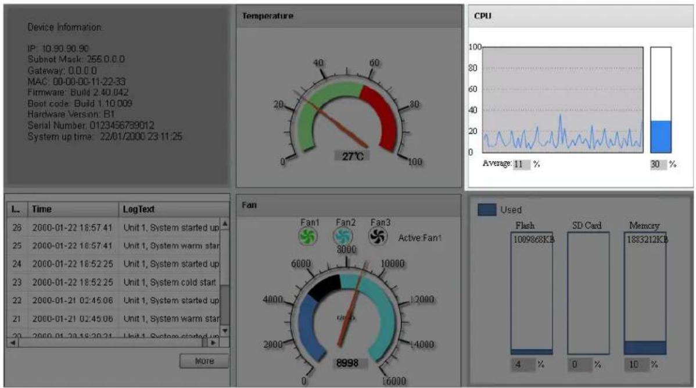Click the IP address 10.90.90.90 line
Viewport: 696px width, 388px height.
coord(58,48)
